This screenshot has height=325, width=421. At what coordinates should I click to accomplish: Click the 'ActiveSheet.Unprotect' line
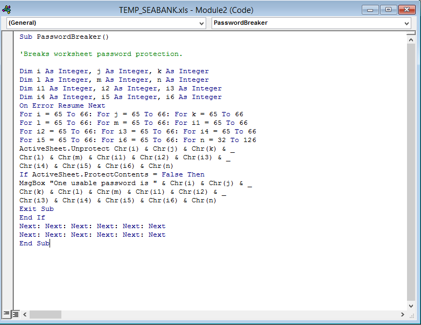click(127, 149)
